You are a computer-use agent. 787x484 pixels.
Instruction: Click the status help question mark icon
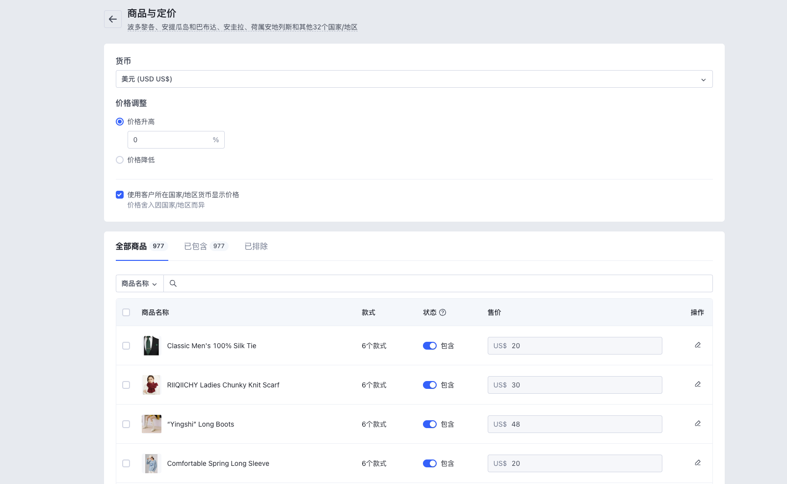point(443,312)
